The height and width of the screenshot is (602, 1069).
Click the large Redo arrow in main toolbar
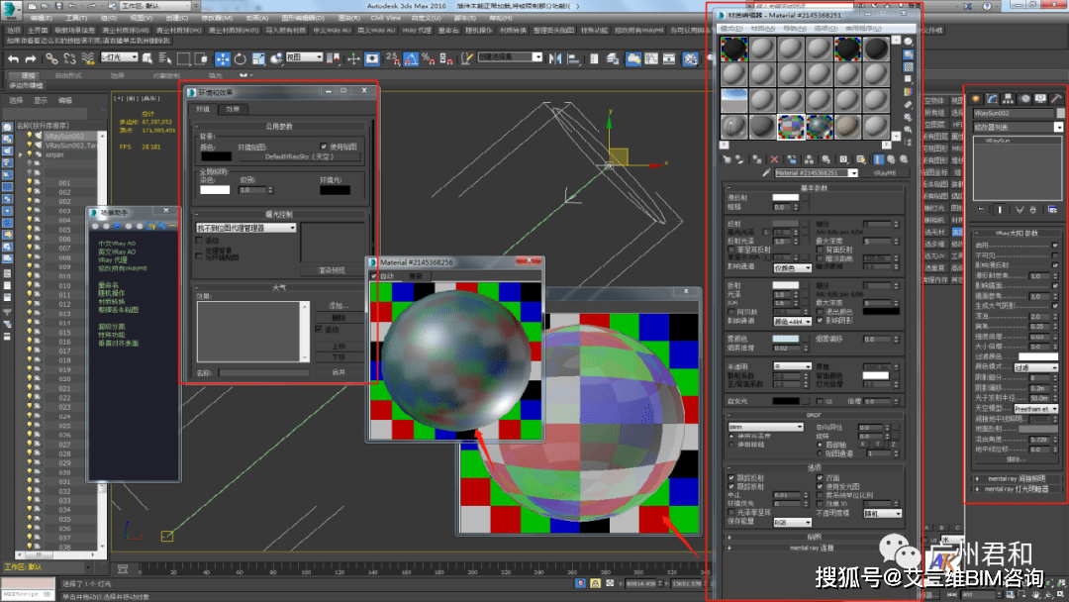point(31,59)
